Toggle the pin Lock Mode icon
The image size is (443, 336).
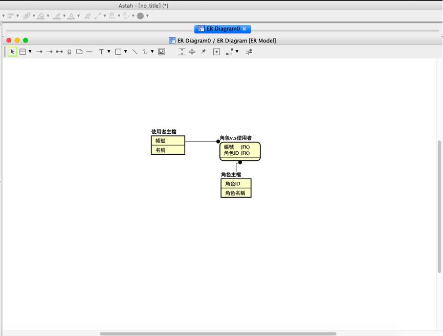click(x=203, y=52)
